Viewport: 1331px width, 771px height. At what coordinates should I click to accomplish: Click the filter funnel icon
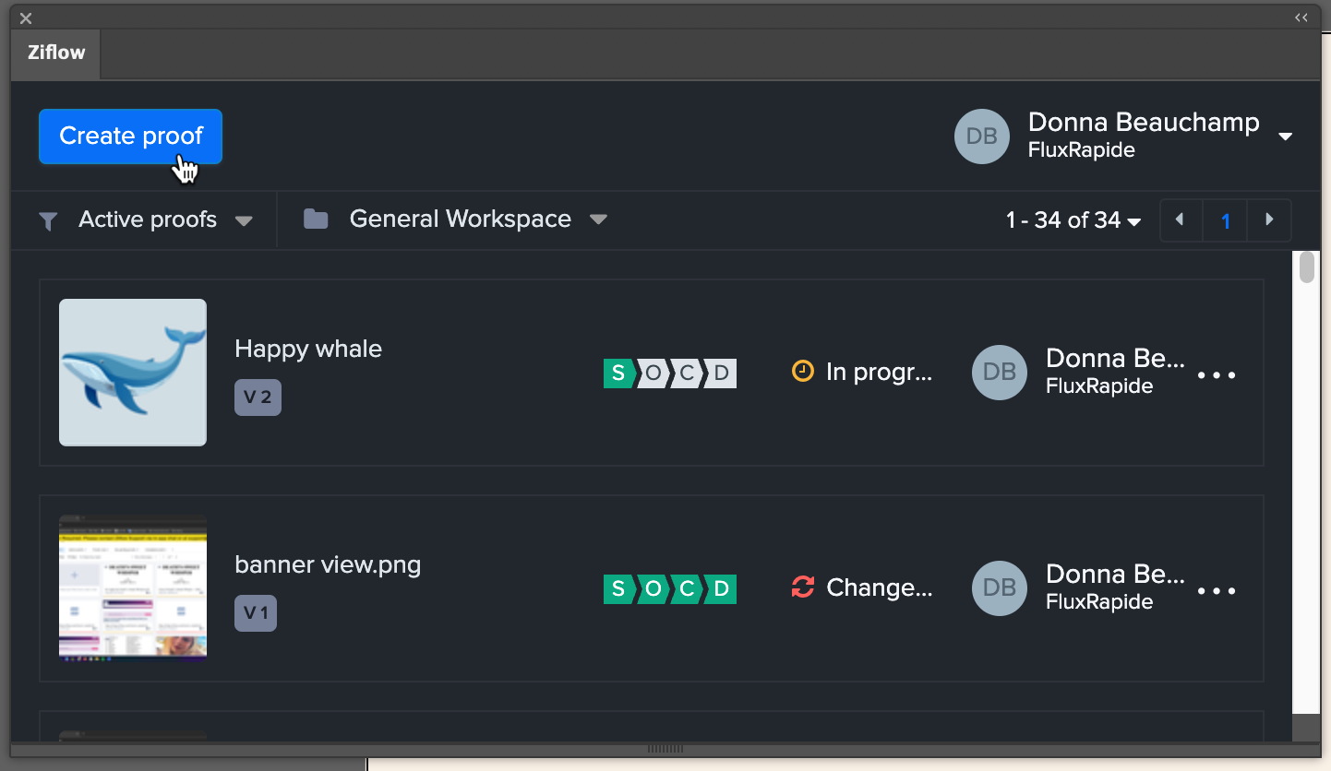click(48, 220)
